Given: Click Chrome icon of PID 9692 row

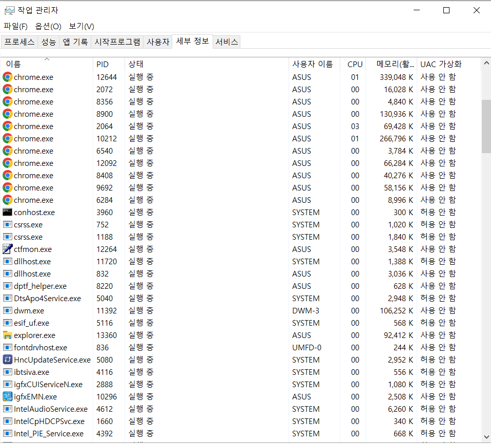Looking at the screenshot, I should 8,188.
